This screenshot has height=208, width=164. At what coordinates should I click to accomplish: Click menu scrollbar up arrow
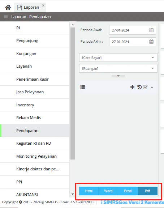tap(73, 25)
